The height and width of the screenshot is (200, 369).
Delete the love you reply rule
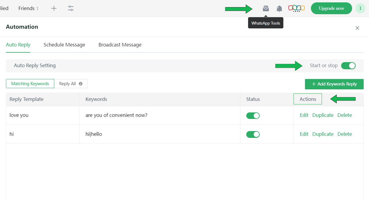tap(344, 115)
